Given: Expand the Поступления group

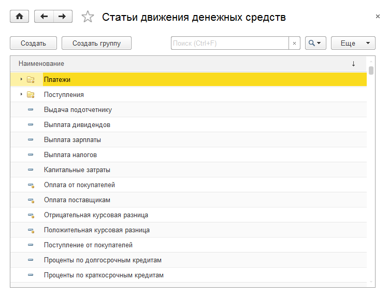Looking at the screenshot, I should 21,94.
